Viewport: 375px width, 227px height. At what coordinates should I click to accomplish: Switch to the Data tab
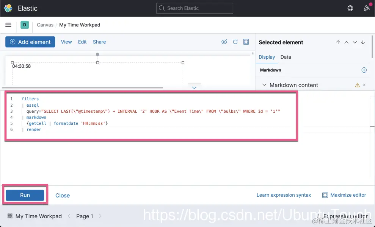[x=286, y=57]
